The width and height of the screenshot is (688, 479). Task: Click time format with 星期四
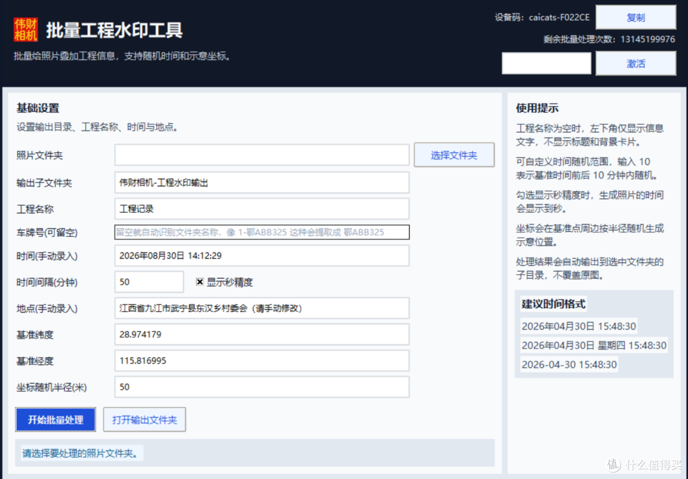[594, 346]
